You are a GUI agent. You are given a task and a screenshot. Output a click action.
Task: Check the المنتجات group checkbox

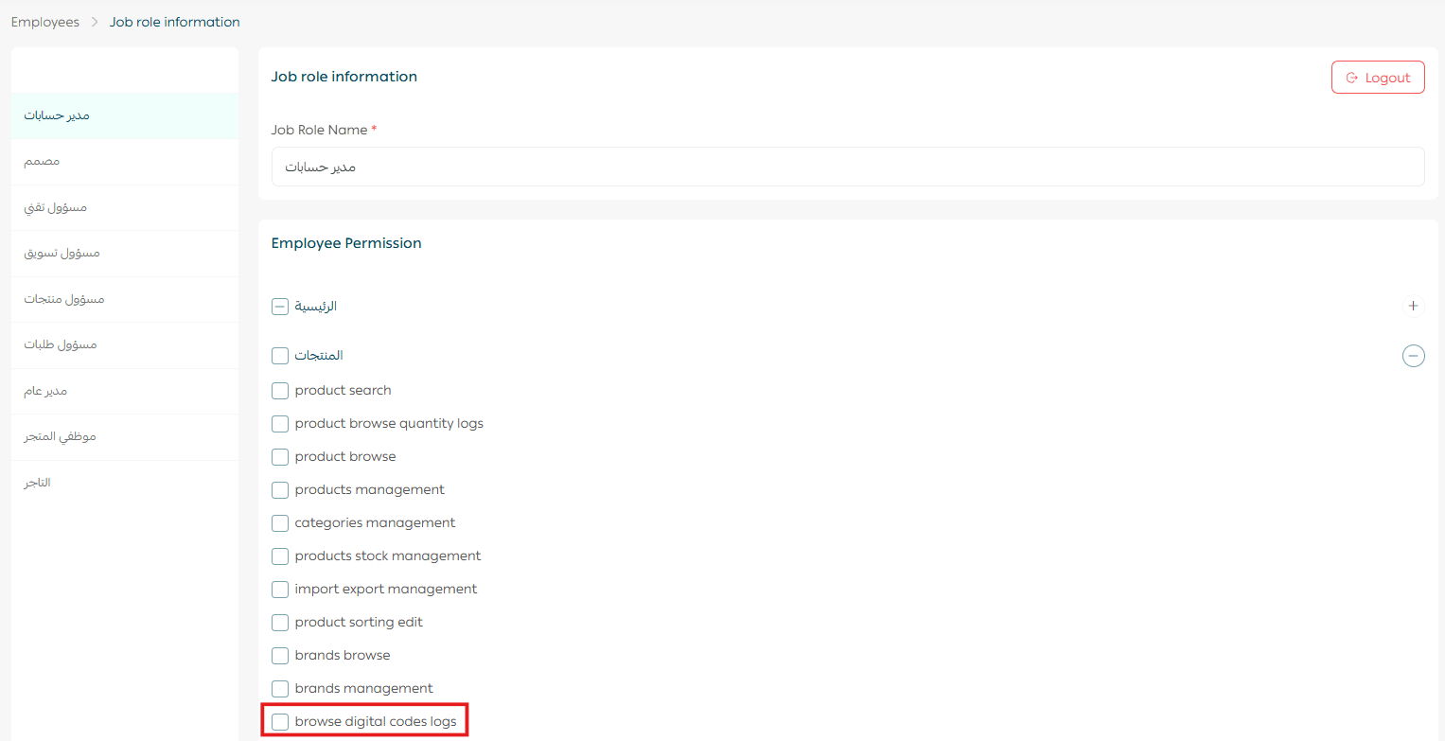coord(280,356)
